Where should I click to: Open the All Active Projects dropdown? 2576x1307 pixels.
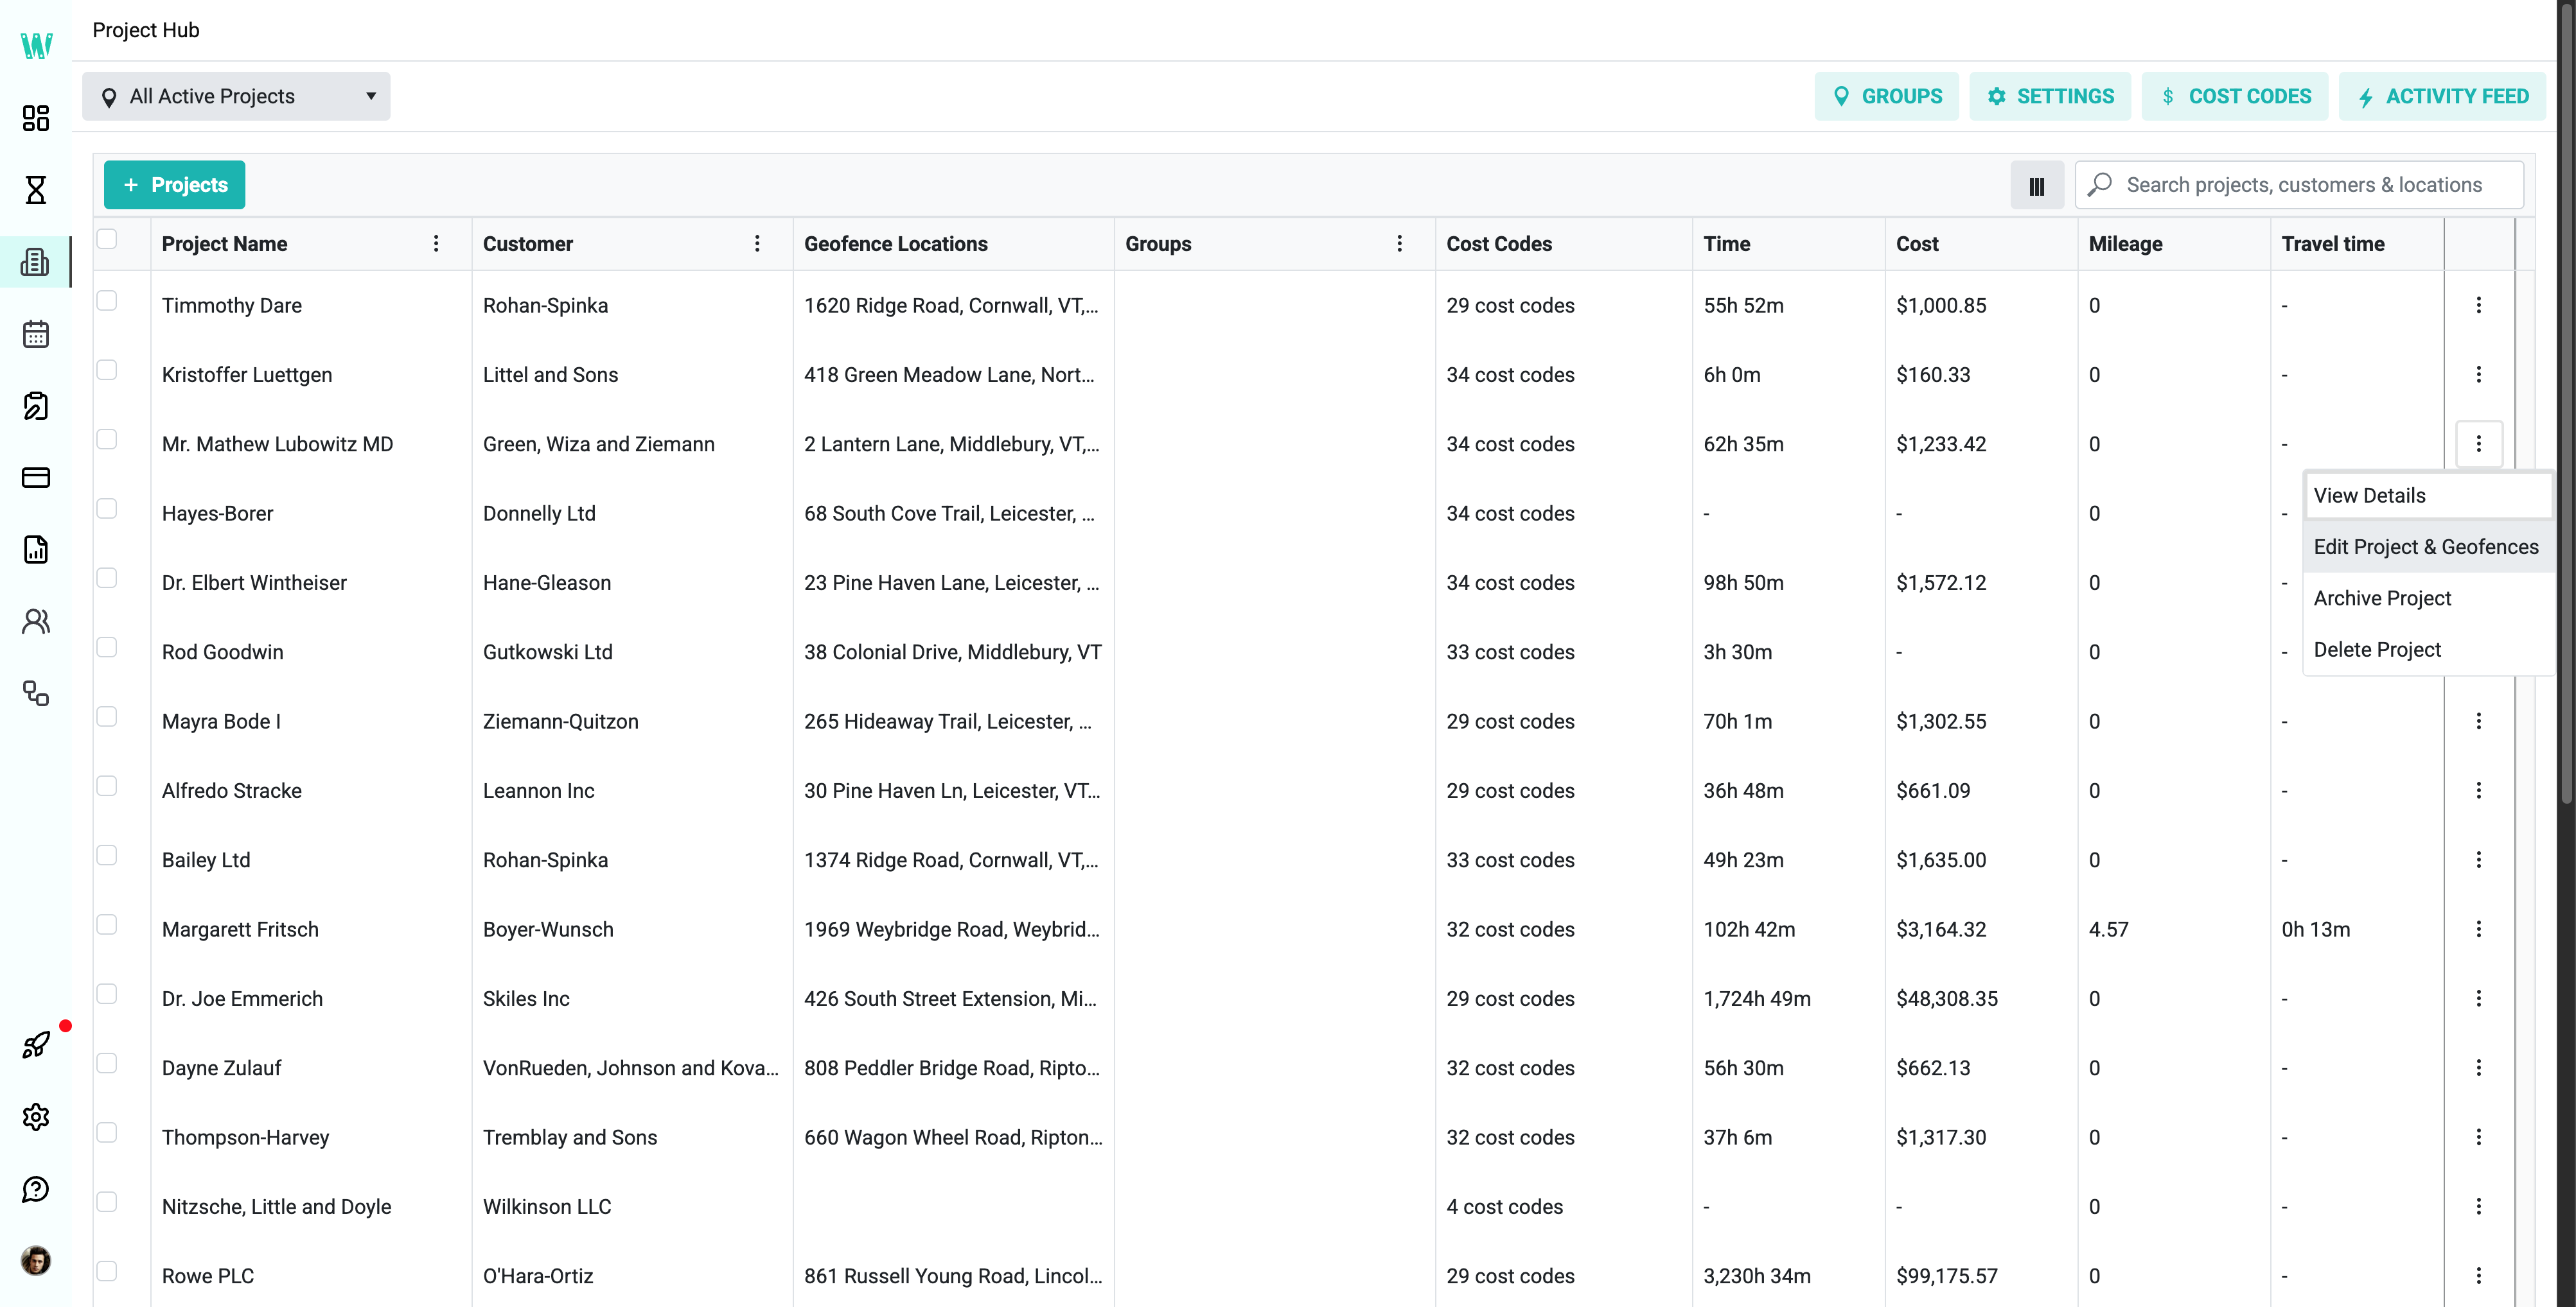coord(236,96)
